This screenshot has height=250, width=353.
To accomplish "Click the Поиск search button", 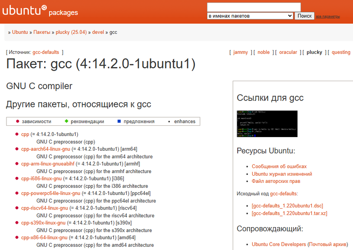I will [304, 16].
